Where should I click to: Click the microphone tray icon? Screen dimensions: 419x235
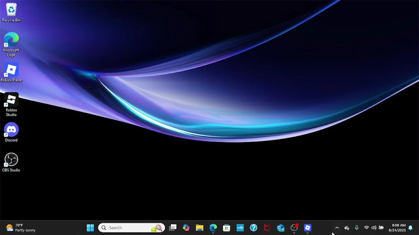(357, 228)
